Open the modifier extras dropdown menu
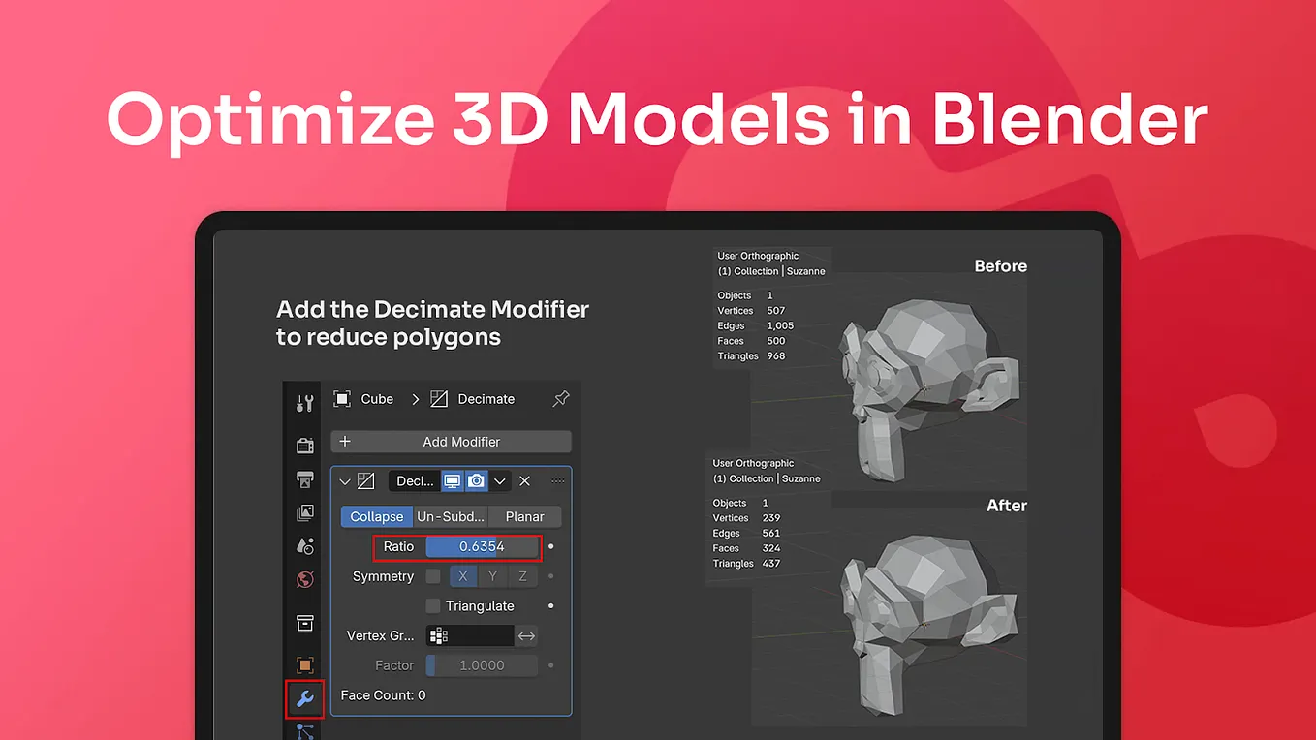Screen dimensions: 1316x740 tap(500, 480)
